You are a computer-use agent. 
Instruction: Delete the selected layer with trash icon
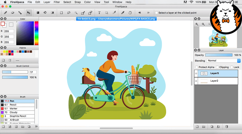coord(227,127)
